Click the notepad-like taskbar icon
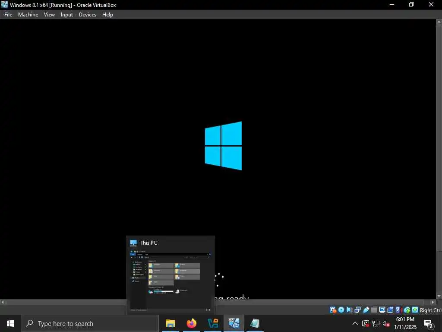Screen dimensions: 442x332 (x=255, y=323)
